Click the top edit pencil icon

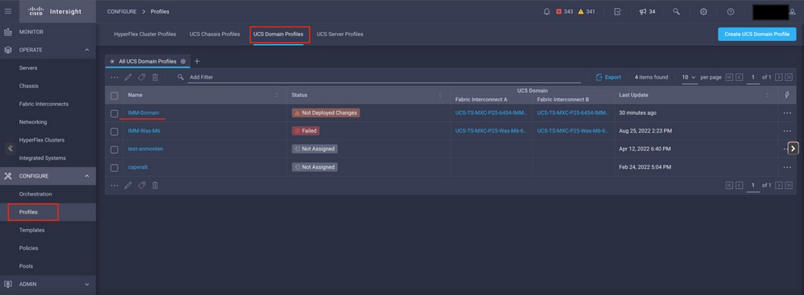[128, 77]
